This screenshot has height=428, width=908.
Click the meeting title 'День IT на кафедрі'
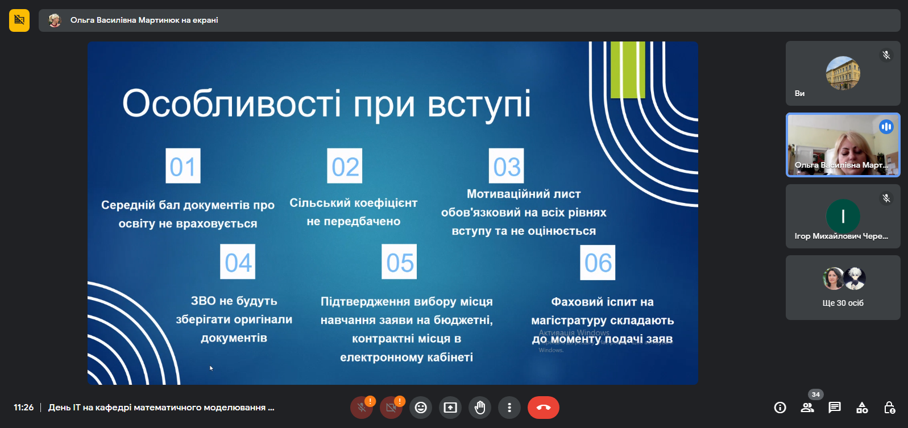click(x=161, y=408)
